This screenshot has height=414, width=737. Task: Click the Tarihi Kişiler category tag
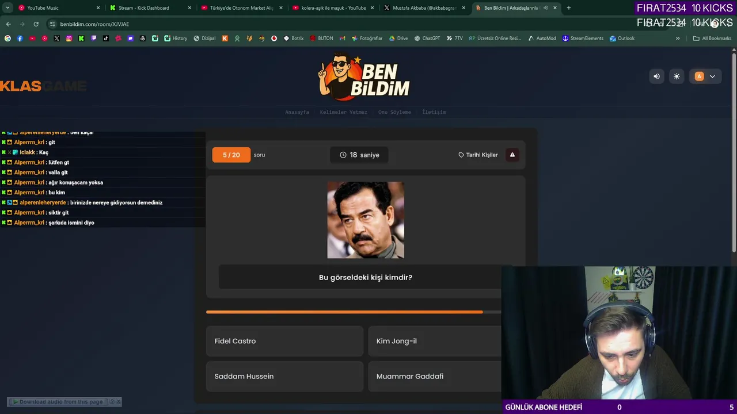478,155
